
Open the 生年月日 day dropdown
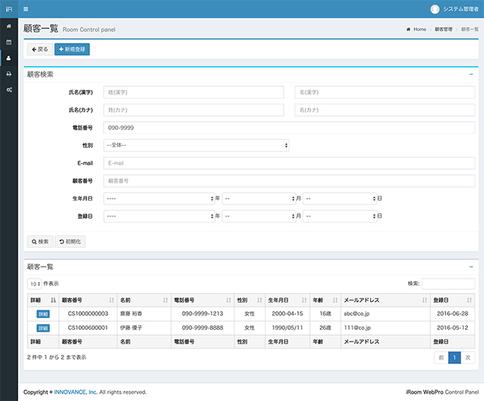point(340,199)
